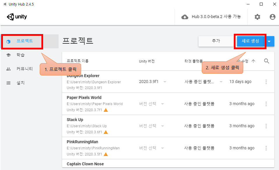Screen dimensions: 279x170
Task: Click PinkRunningMan 사용 중인 플랫폼 text
Action: tap(199, 148)
